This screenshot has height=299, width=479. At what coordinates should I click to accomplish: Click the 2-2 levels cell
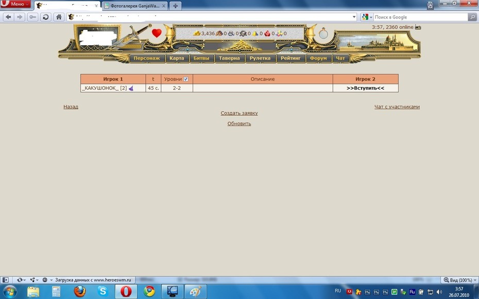click(x=177, y=88)
